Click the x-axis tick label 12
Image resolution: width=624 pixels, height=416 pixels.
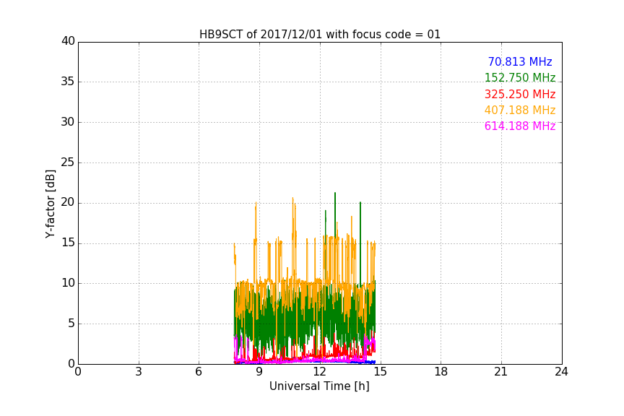pos(319,372)
